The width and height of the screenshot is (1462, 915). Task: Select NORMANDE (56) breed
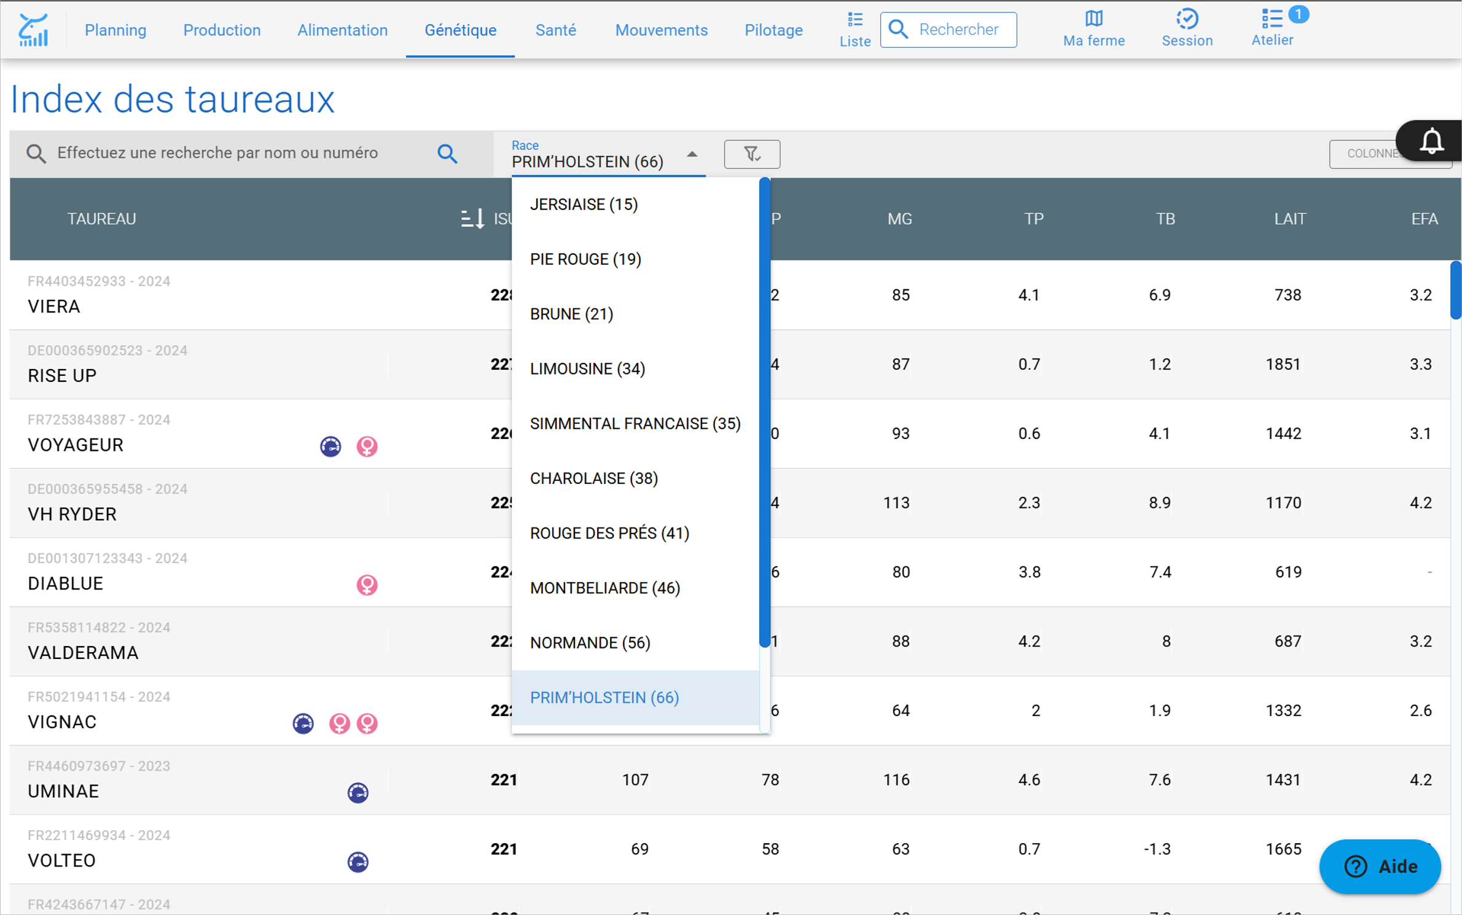635,643
